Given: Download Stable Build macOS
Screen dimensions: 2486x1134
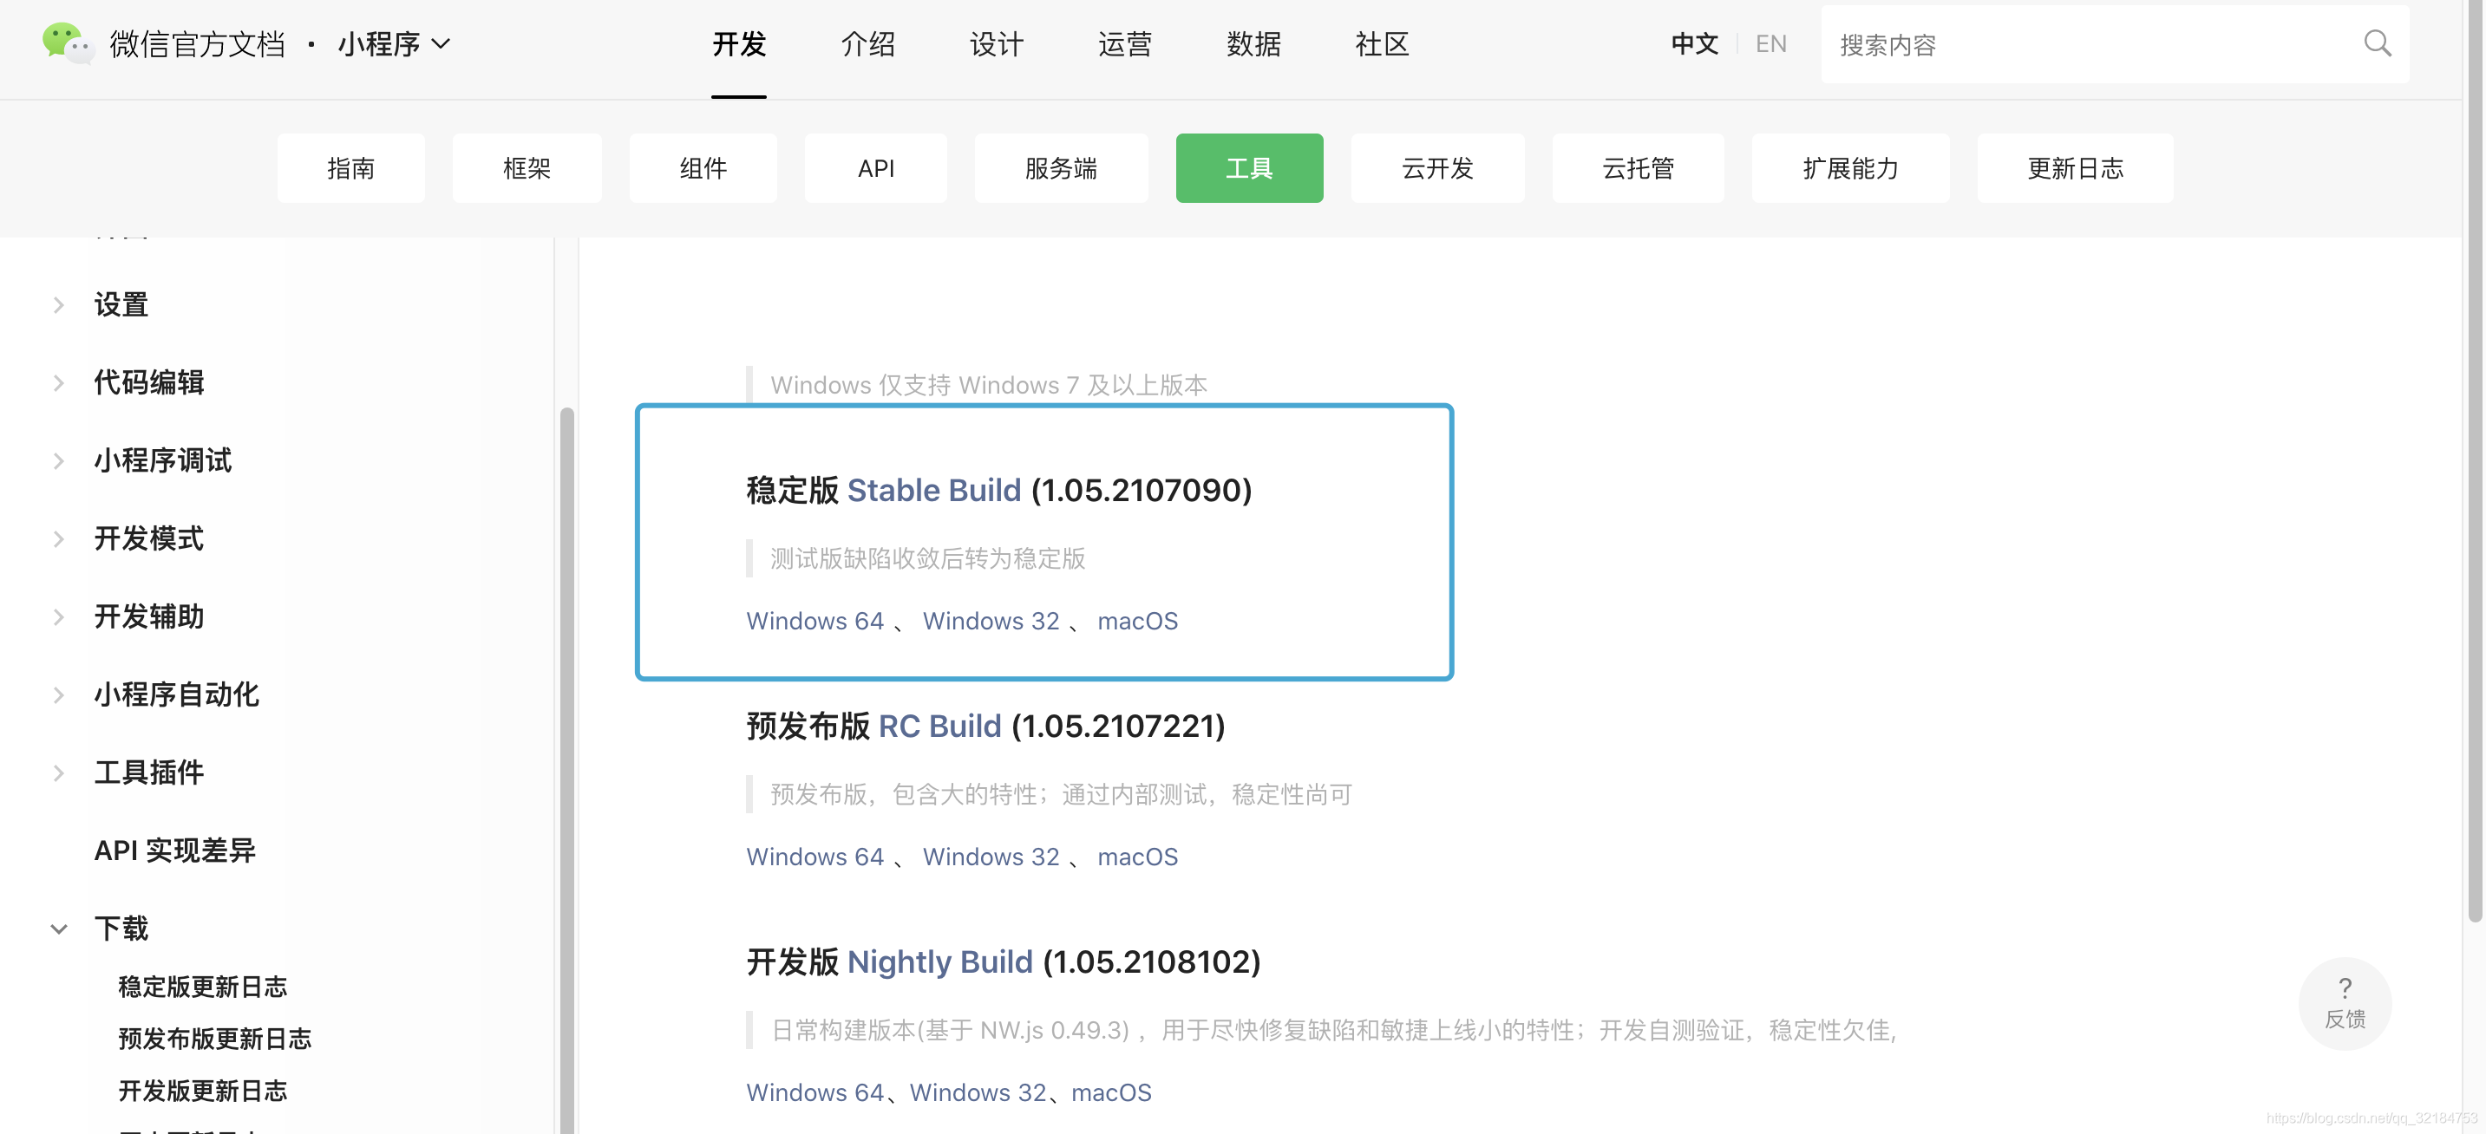Looking at the screenshot, I should coord(1137,621).
